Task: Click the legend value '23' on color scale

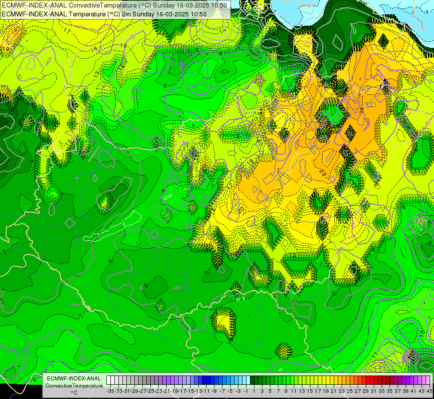Action: click(x=341, y=391)
